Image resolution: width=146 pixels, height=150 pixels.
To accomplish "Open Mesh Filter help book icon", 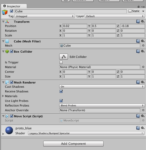I will point(138,41).
